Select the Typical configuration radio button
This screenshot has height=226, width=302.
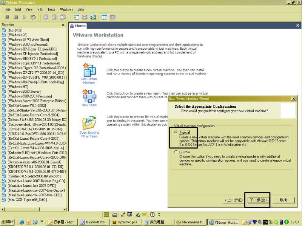pyautogui.click(x=176, y=132)
